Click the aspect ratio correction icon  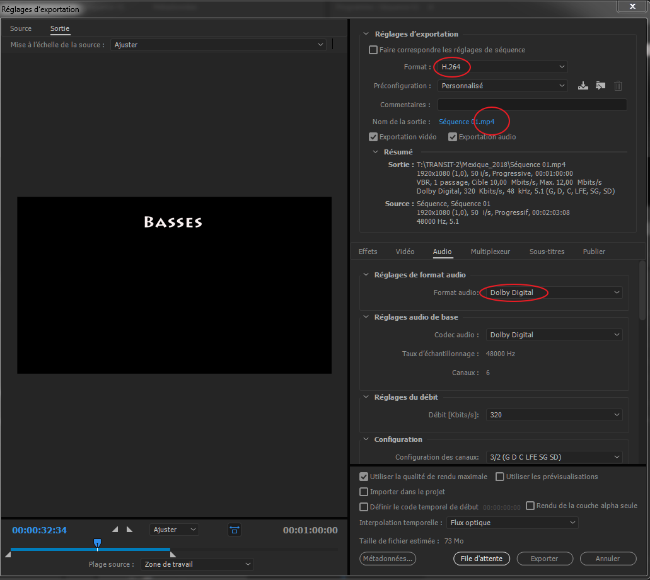(x=235, y=530)
